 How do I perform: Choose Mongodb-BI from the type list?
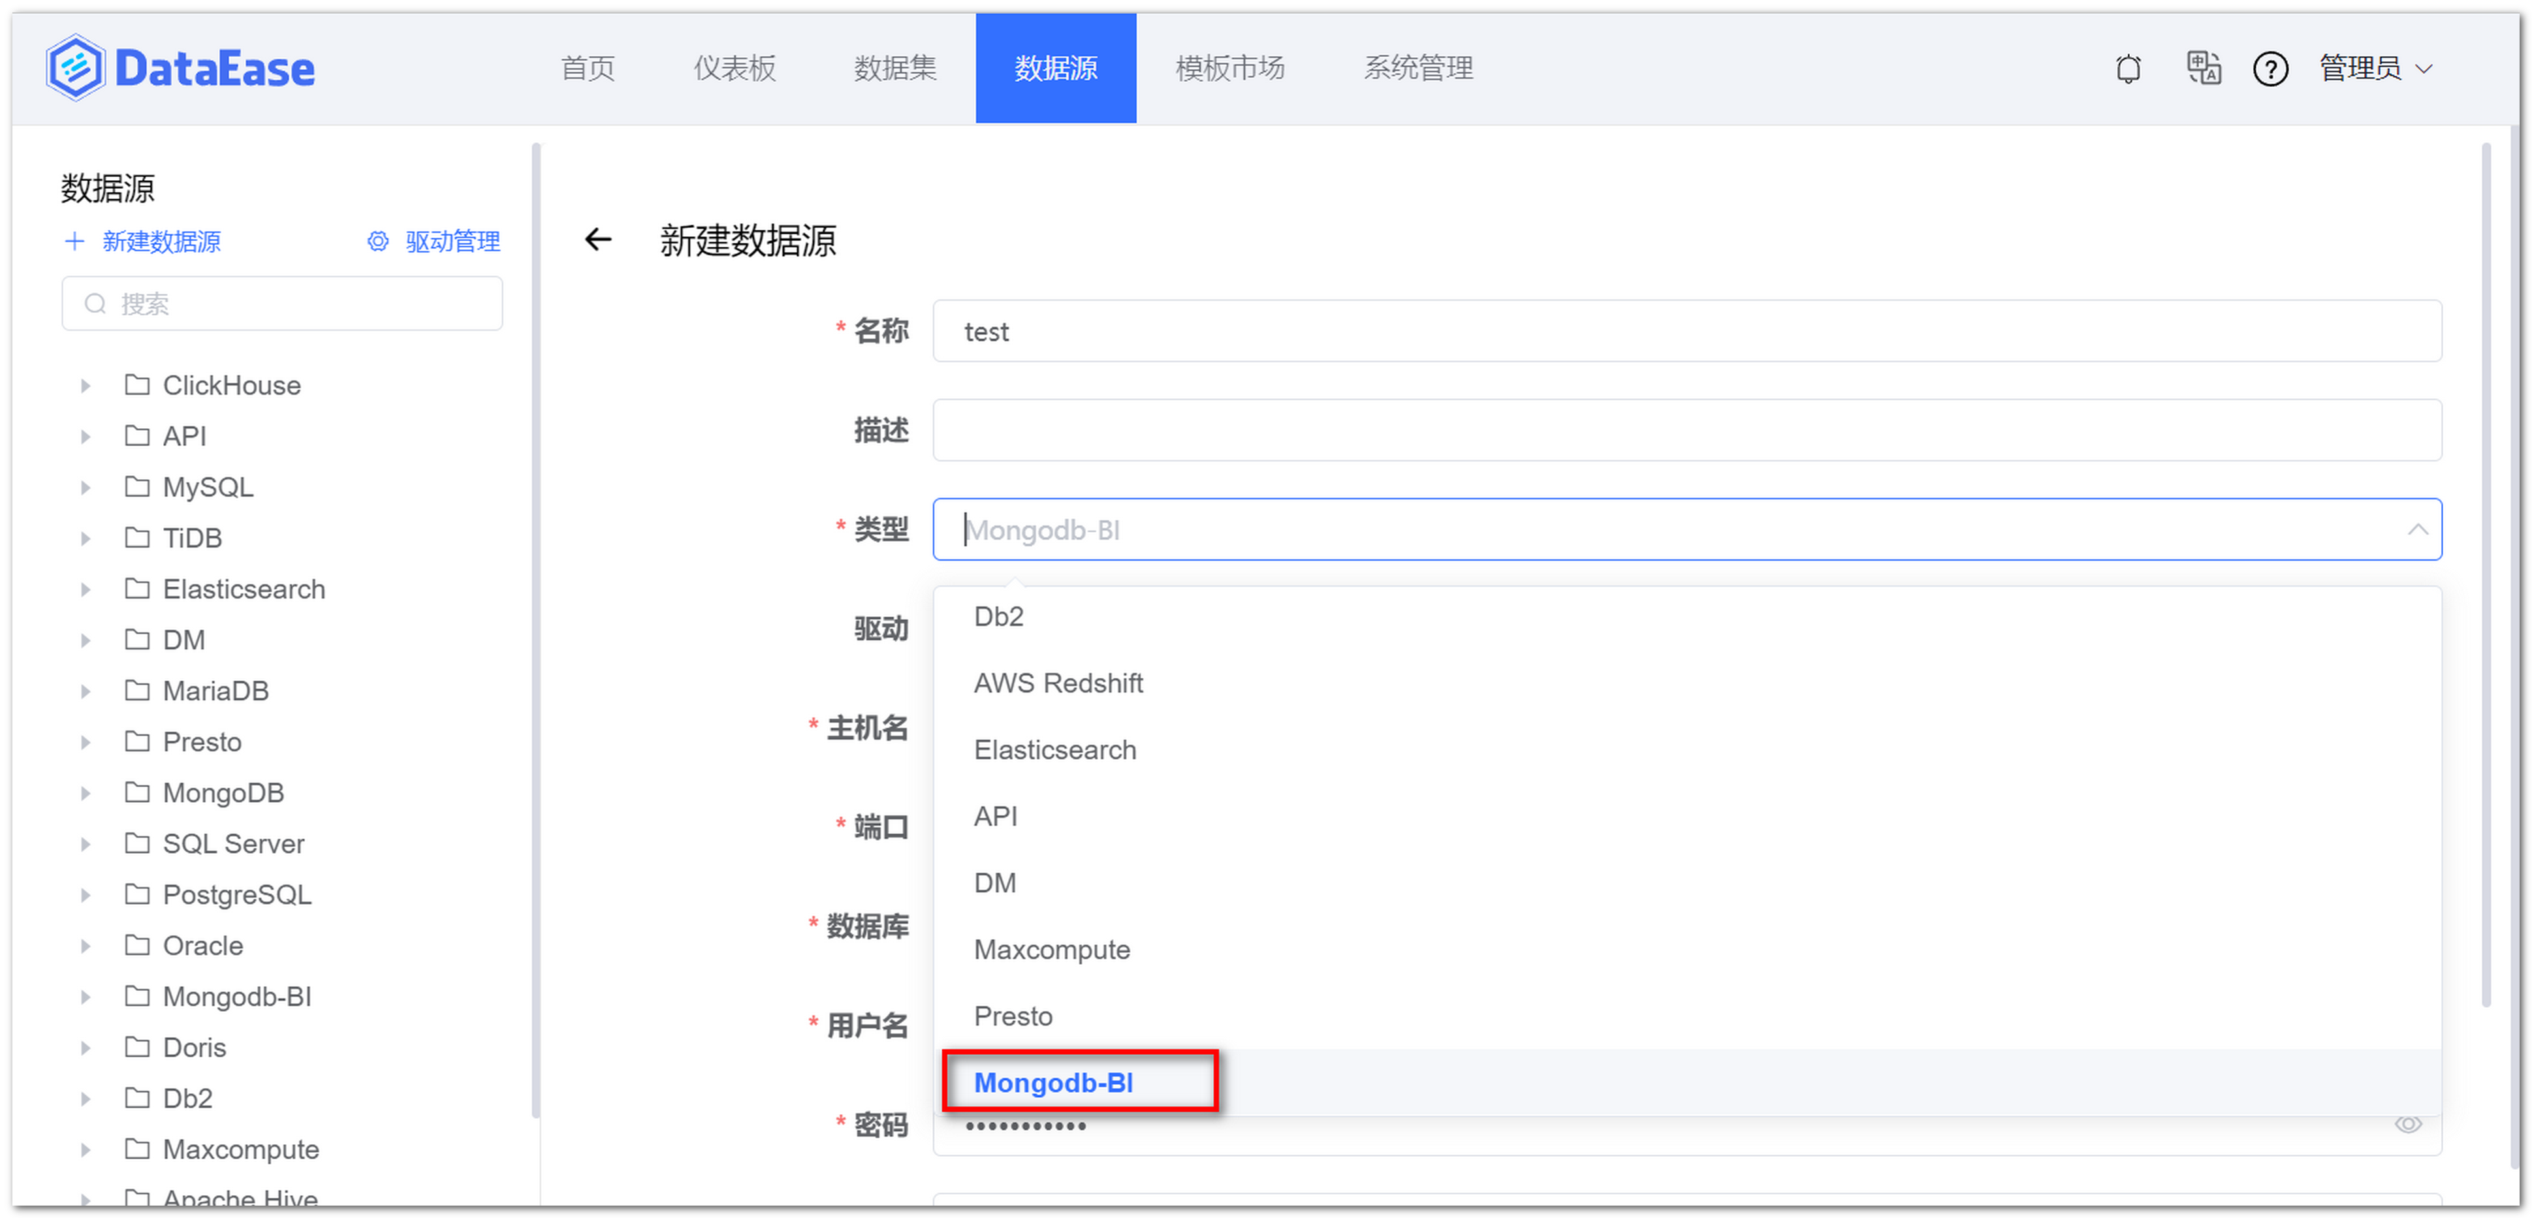tap(1686, 1082)
